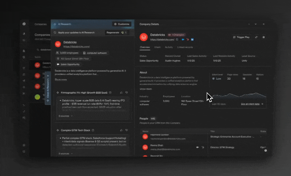Click the 445 People count badge
Image resolution: width=291 pixels, height=176 pixels.
click(x=153, y=118)
